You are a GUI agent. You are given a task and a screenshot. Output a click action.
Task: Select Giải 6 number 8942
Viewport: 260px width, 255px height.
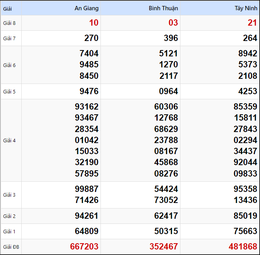pos(247,54)
